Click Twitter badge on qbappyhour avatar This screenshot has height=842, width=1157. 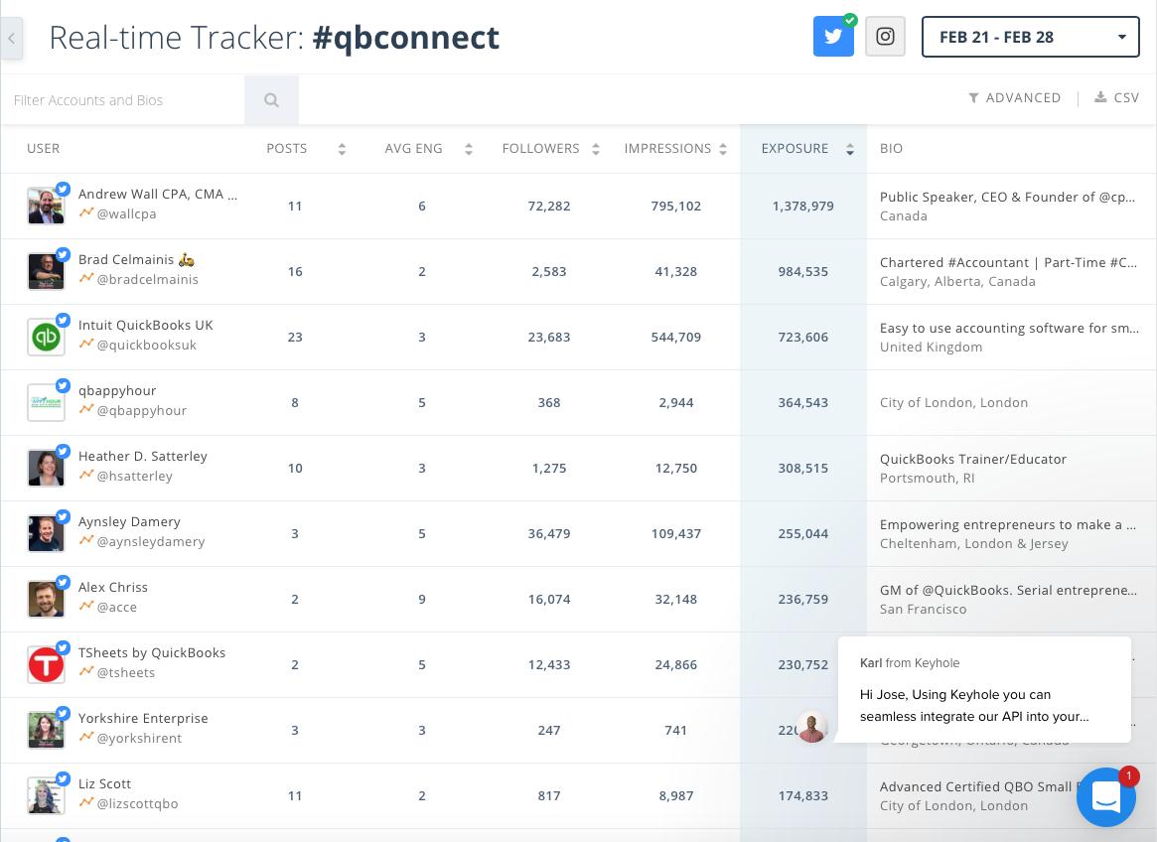64,385
